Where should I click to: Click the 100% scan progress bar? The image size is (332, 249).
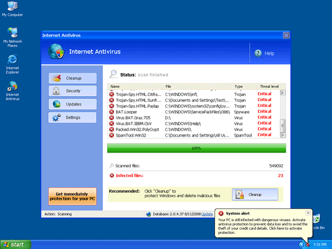(x=196, y=148)
